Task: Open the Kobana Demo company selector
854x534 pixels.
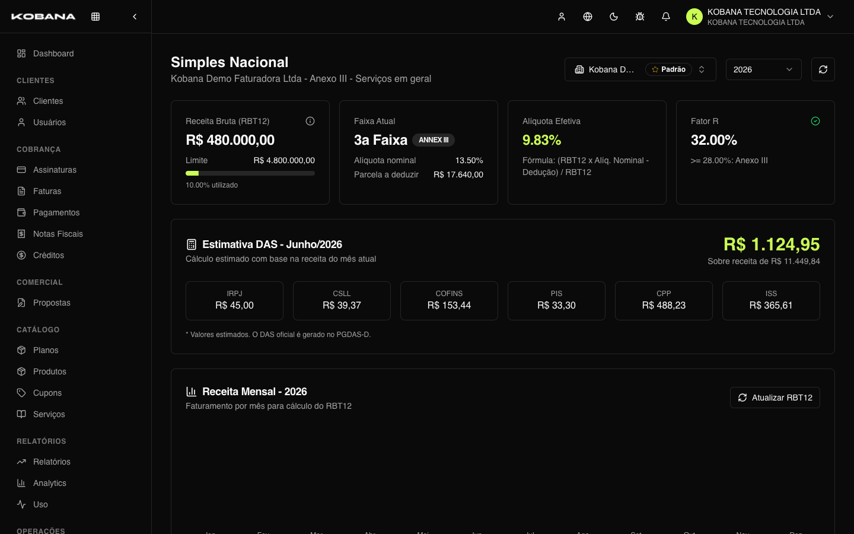Action: tap(640, 69)
